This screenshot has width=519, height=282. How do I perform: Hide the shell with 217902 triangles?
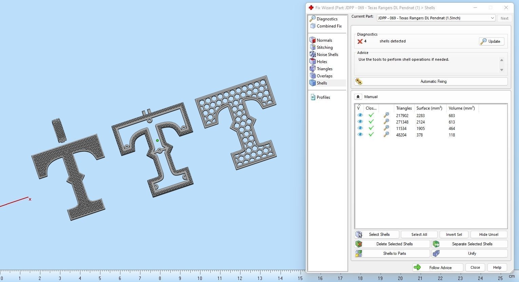tap(360, 115)
